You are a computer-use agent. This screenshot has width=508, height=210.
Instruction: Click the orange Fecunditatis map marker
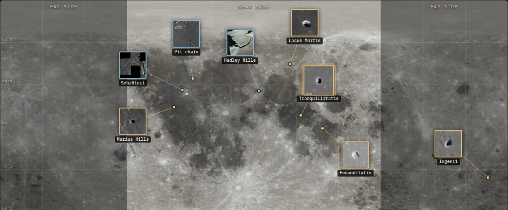click(x=323, y=129)
